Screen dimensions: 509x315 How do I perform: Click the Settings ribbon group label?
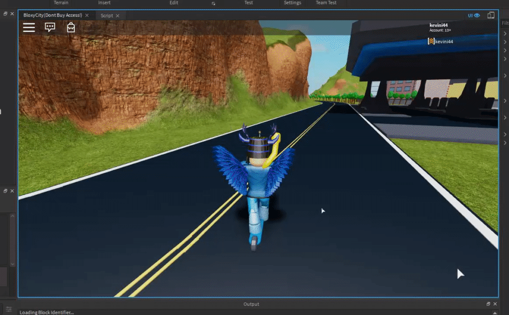[293, 3]
